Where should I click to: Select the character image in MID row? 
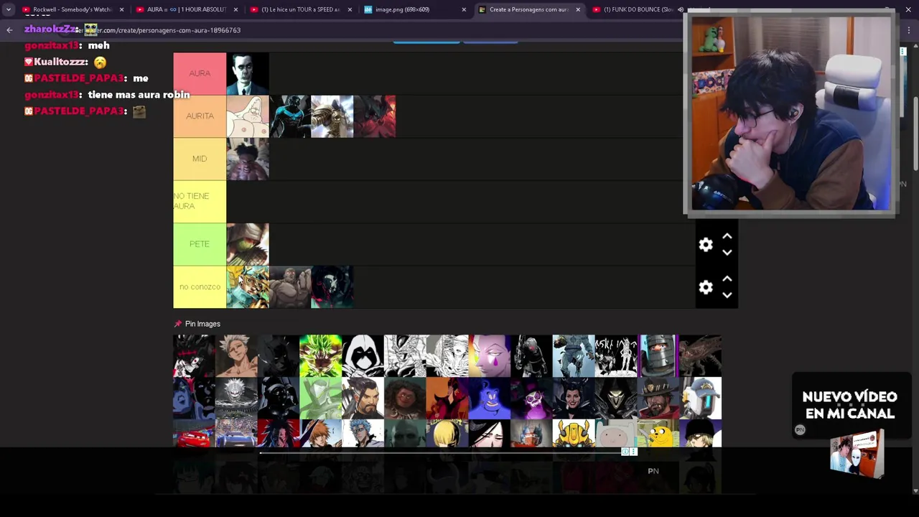click(248, 159)
